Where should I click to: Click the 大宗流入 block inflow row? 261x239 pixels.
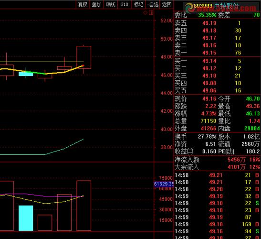coord(217,167)
